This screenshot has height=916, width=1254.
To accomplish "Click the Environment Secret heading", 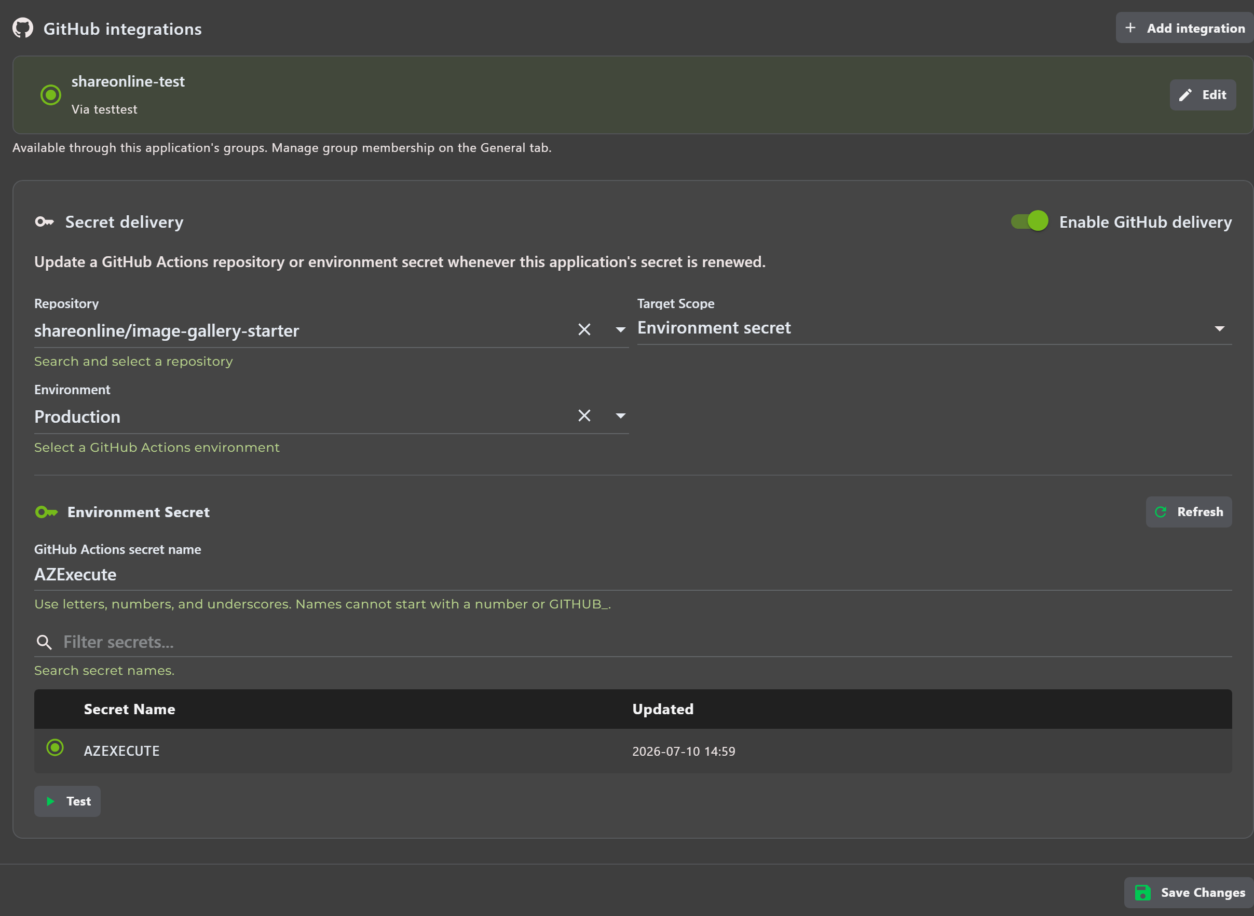I will click(x=138, y=512).
